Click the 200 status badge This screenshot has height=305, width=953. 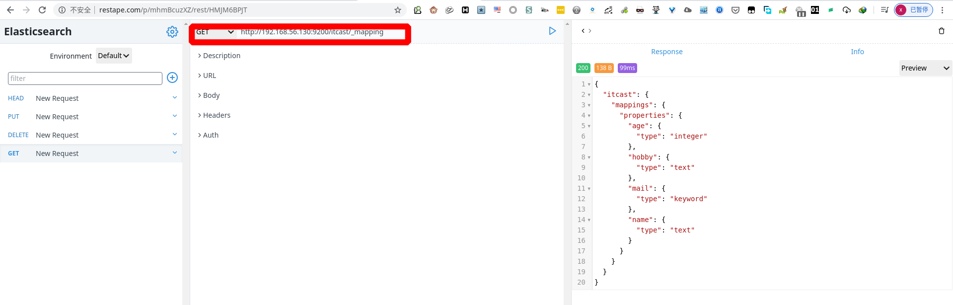(x=583, y=68)
